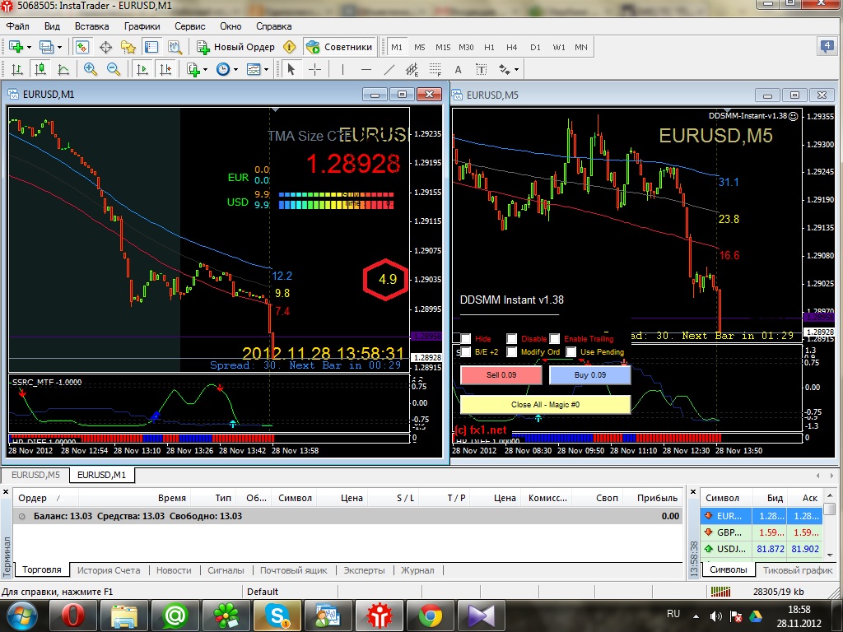The image size is (843, 632).
Task: Toggle the Советники expert advisors button
Action: tap(339, 47)
